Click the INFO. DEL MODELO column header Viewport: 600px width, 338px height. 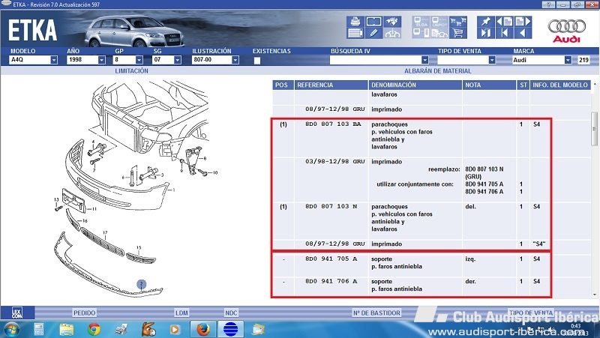[x=560, y=85]
